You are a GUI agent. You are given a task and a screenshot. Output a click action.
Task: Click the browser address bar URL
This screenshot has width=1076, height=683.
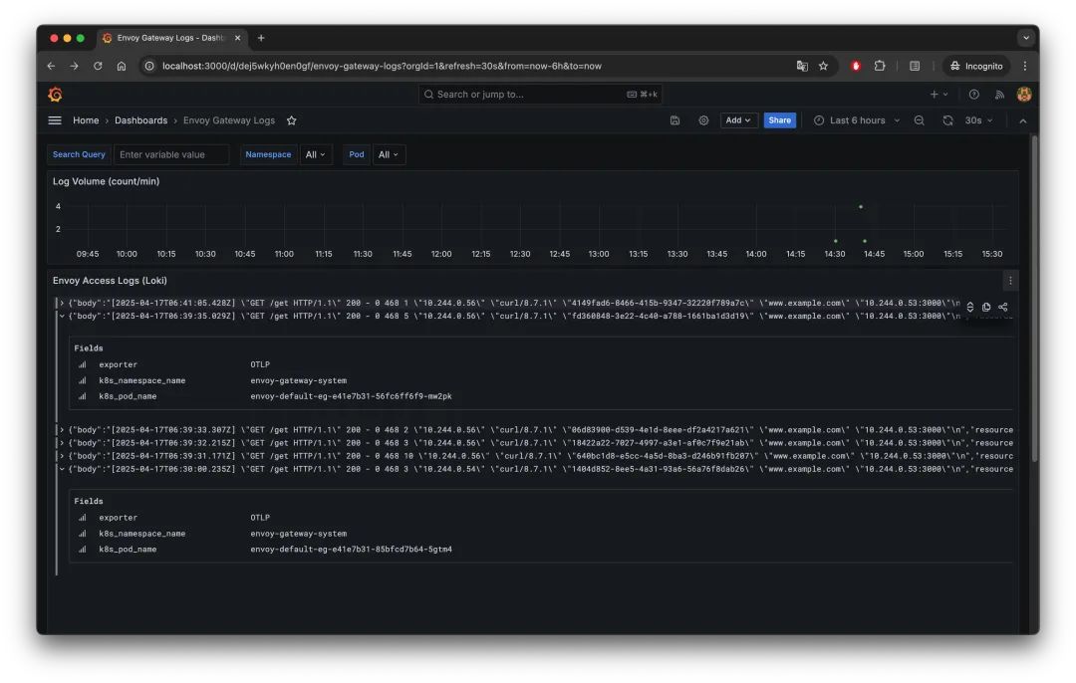pos(382,66)
